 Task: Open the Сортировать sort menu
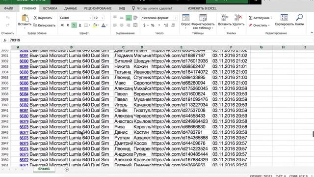(284, 21)
